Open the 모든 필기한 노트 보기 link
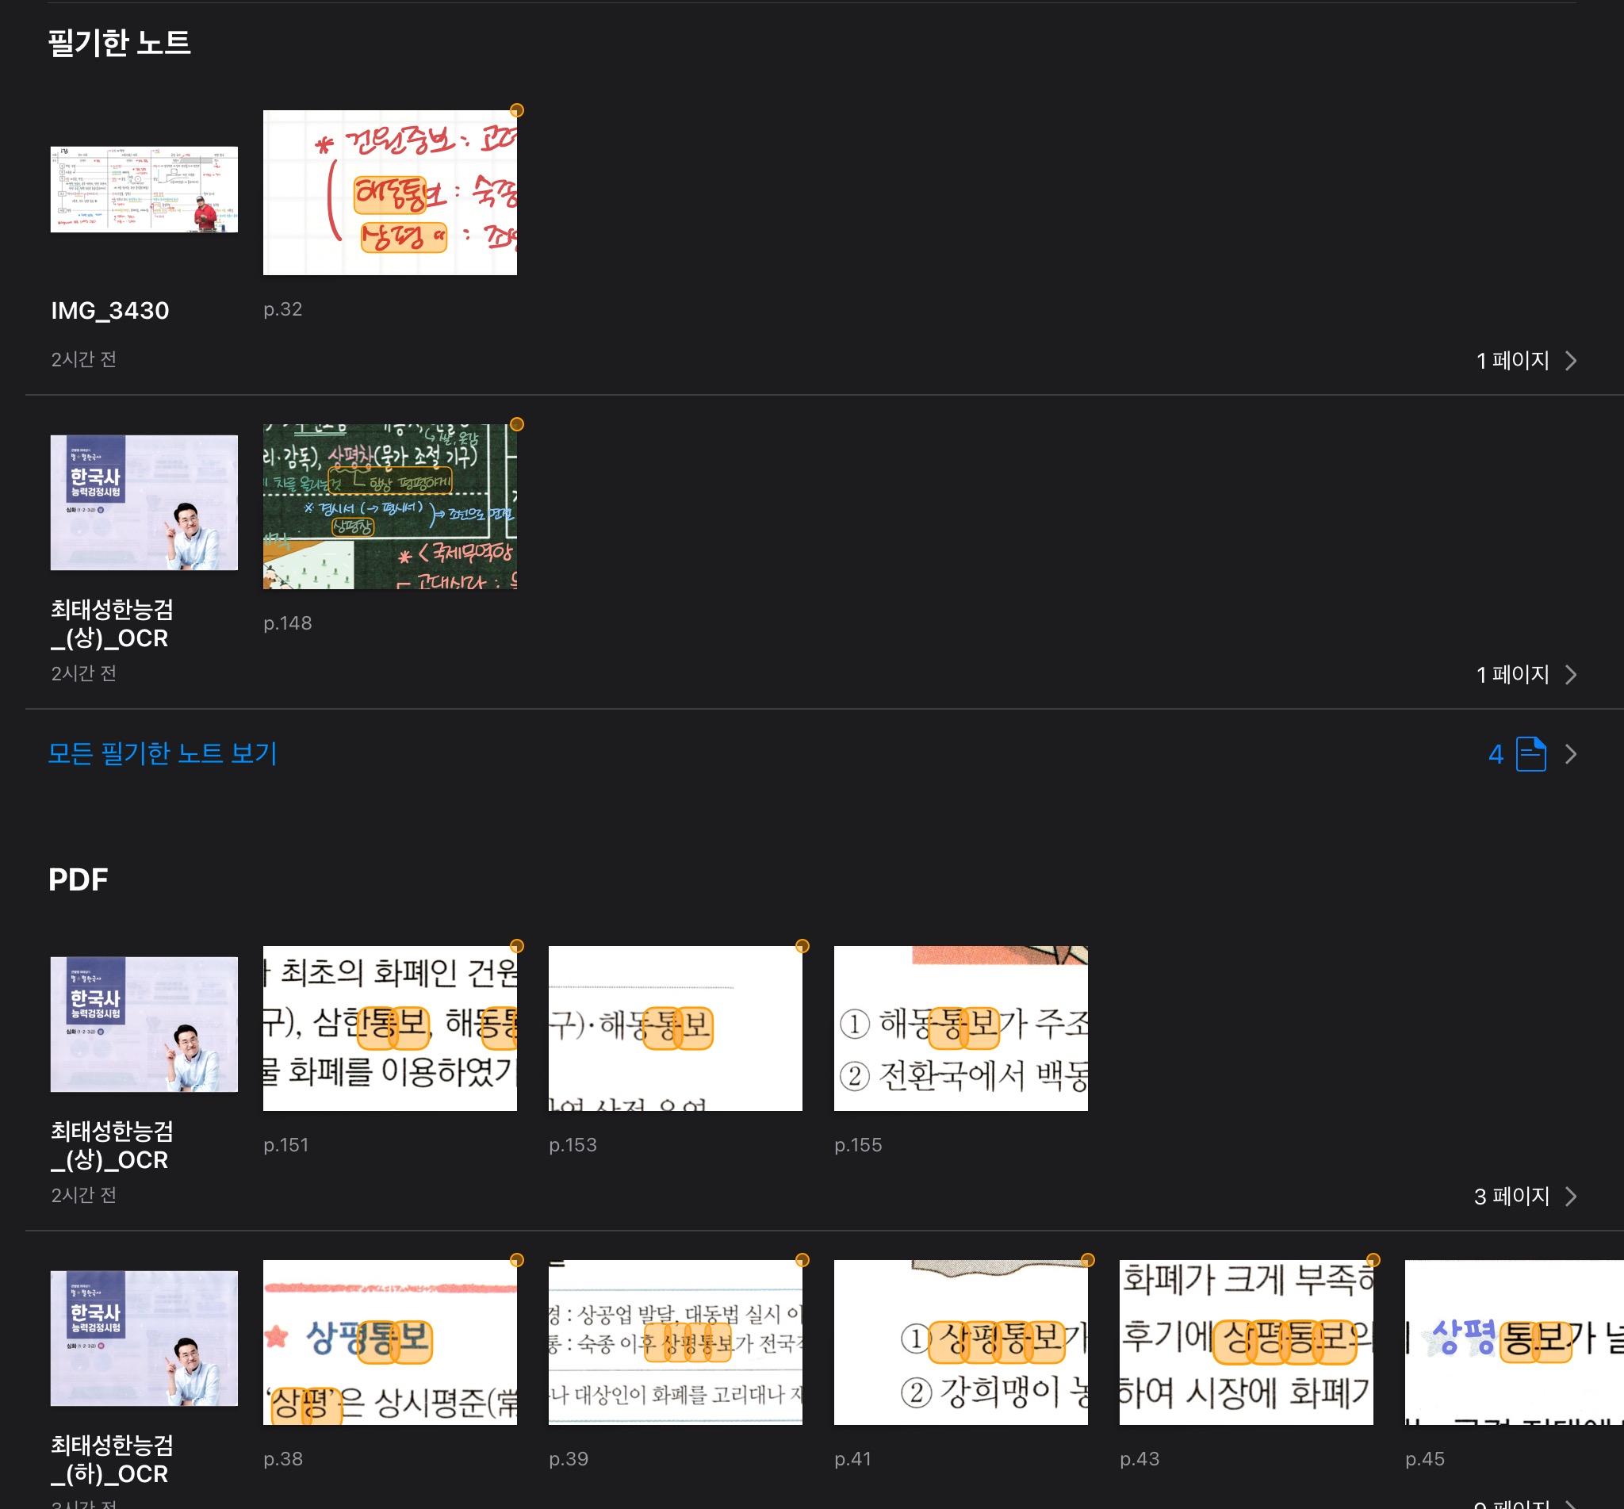Viewport: 1624px width, 1509px height. point(162,753)
